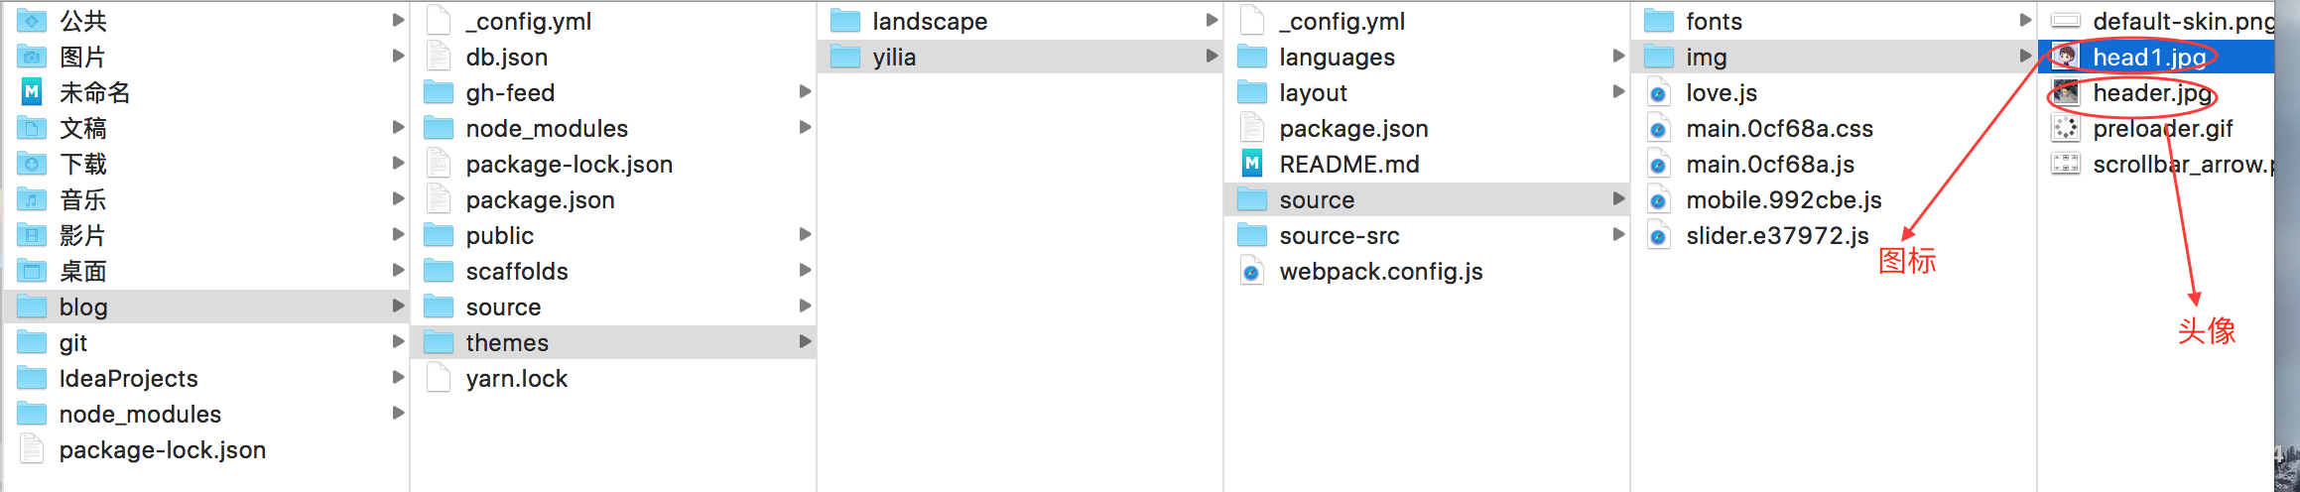
Task: Open the languages folder row
Action: 1337,57
